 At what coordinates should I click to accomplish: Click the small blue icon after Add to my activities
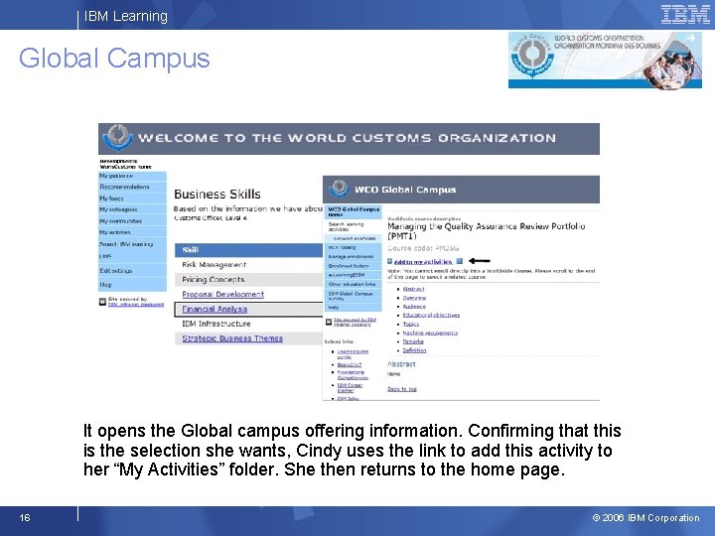click(460, 261)
